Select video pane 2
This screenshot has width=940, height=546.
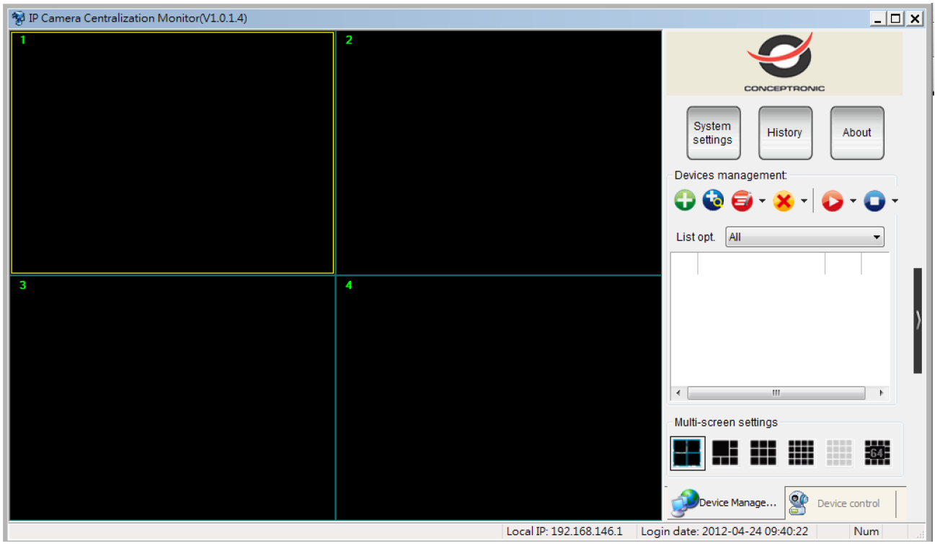(x=499, y=153)
